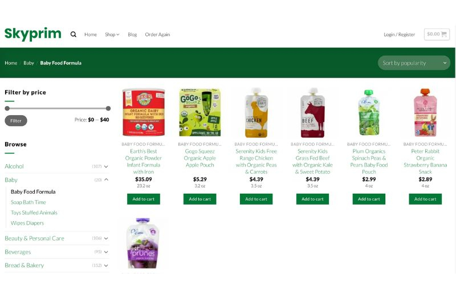Open the Serenity Kids Chicken pouch image

tap(256, 112)
